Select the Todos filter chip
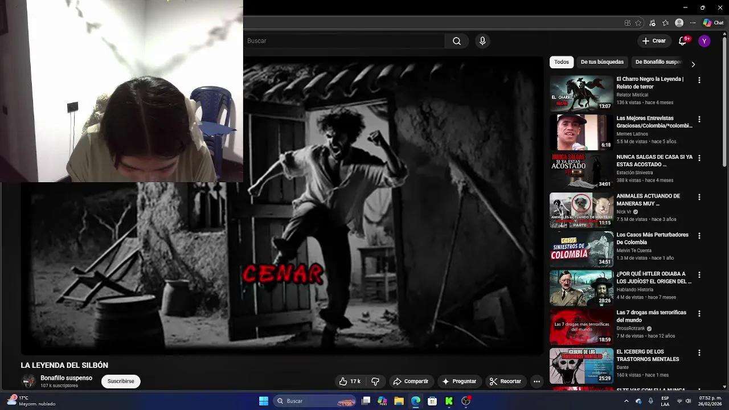This screenshot has width=729, height=410. click(x=562, y=62)
